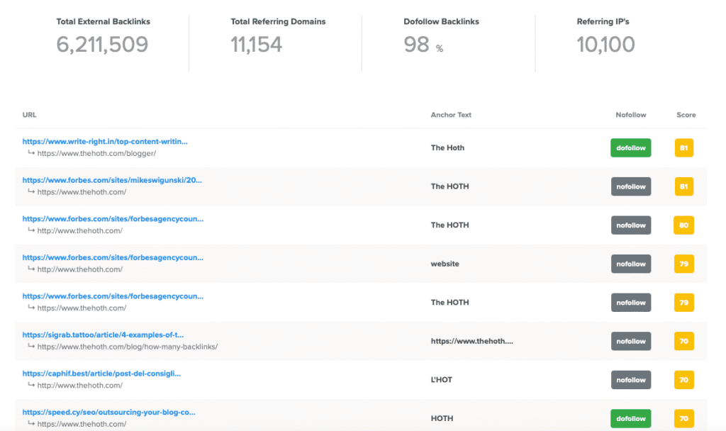Open the write-right.in backlink URL

(105, 142)
